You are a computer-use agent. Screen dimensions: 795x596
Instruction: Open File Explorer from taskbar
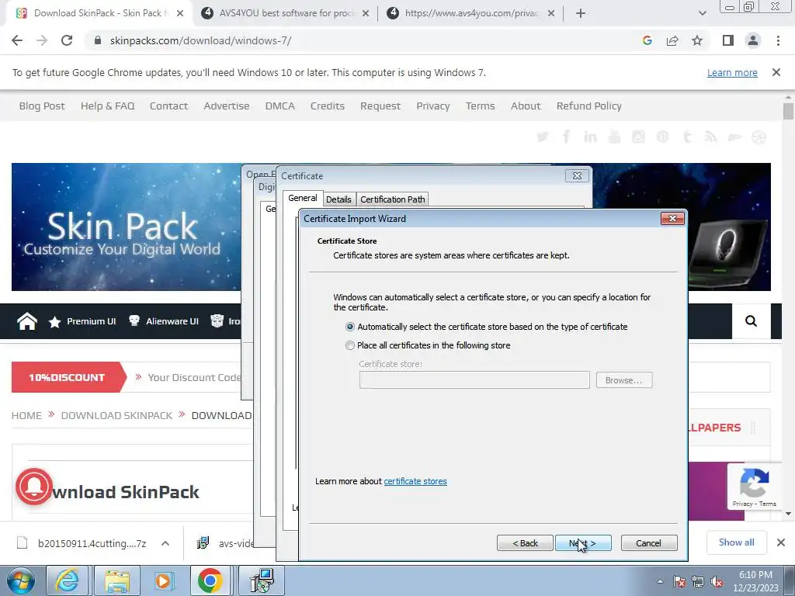coord(116,580)
